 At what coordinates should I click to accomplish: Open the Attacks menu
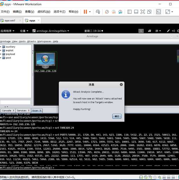point(32,41)
